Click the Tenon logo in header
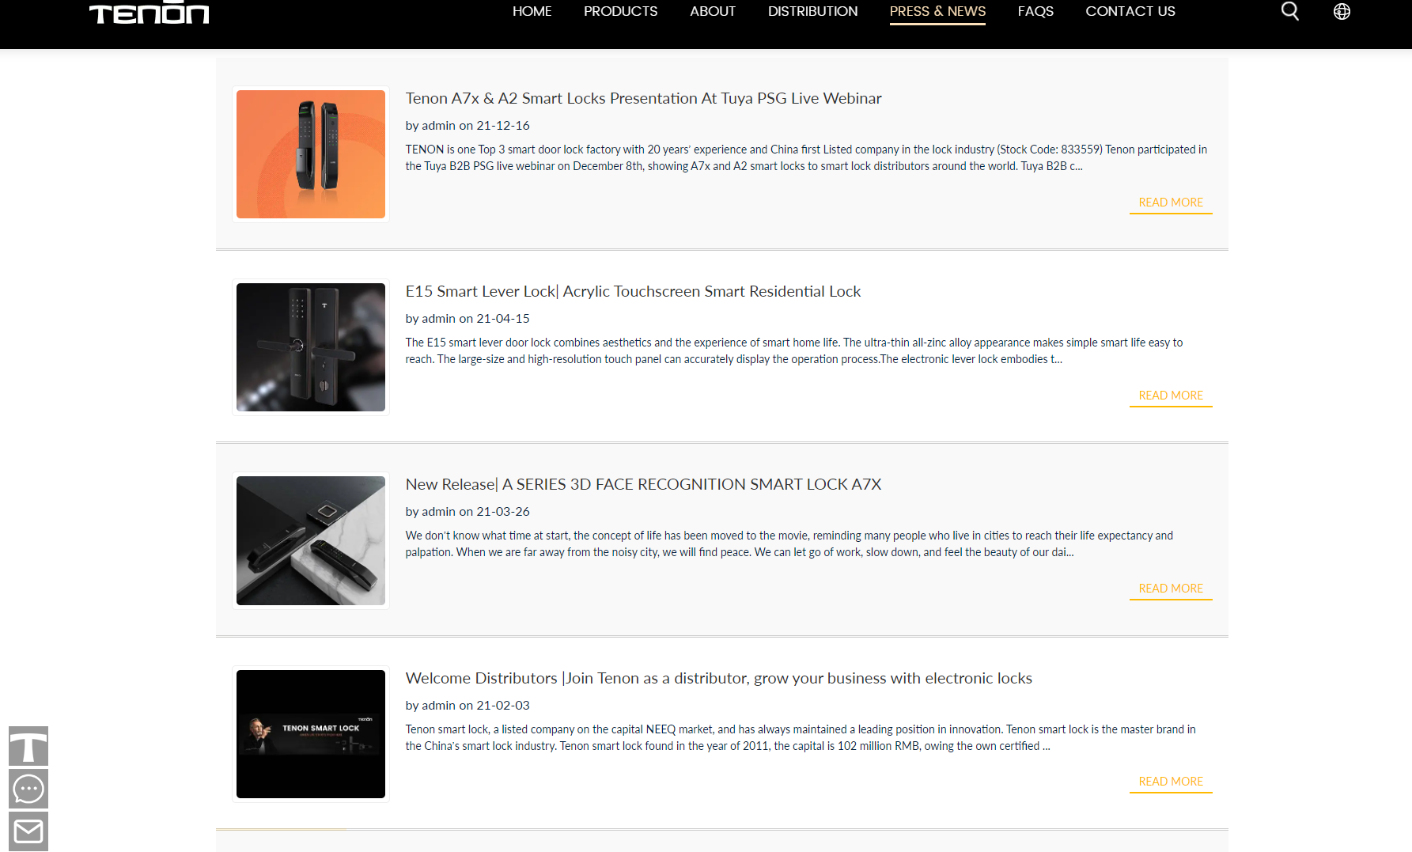The image size is (1412, 852). point(149,13)
